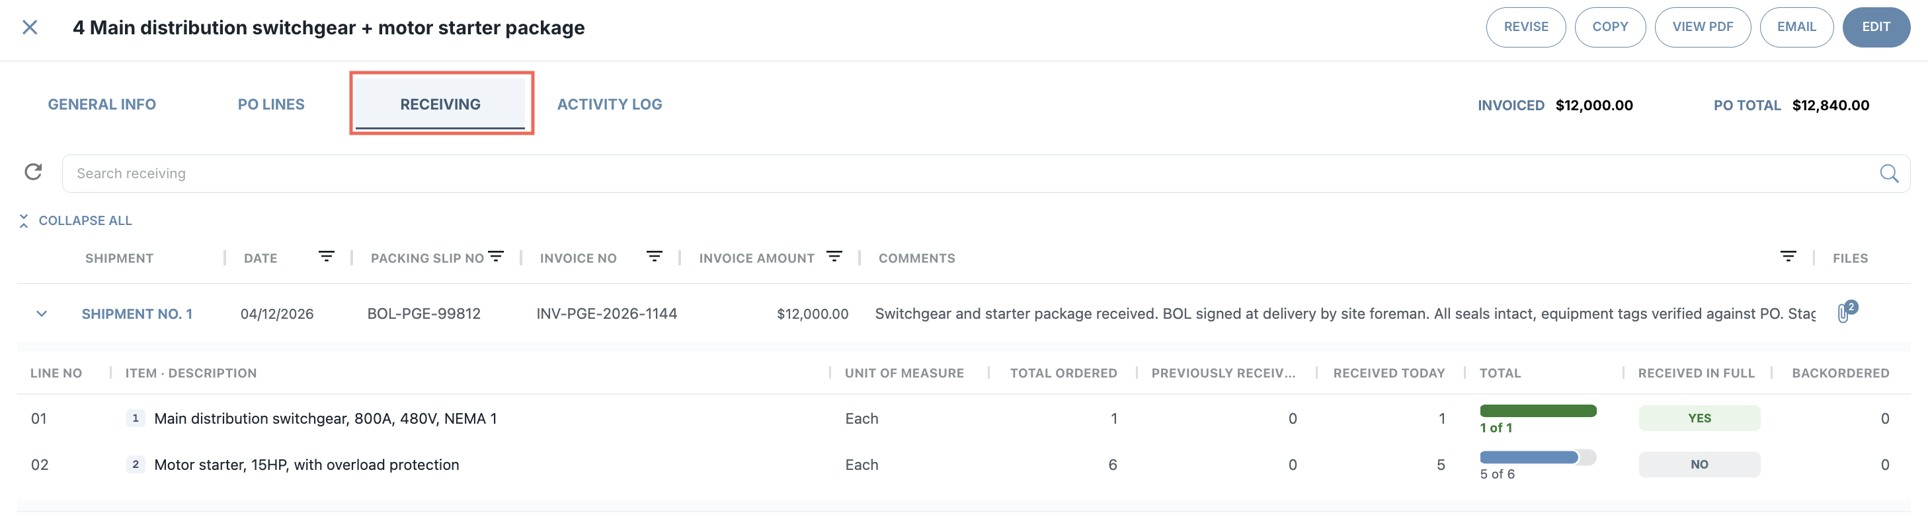Viewport: 1928px width, 528px height.
Task: Close the purchase order panel with X
Action: (30, 28)
